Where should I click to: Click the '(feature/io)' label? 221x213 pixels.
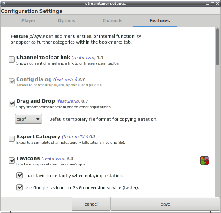[68, 101]
